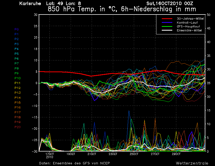Click the 25OCT x-axis date label
Viewport: 215px width, 166px height.
click(134, 154)
